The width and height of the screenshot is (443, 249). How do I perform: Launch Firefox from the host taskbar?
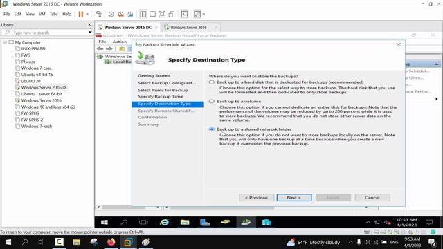111,242
